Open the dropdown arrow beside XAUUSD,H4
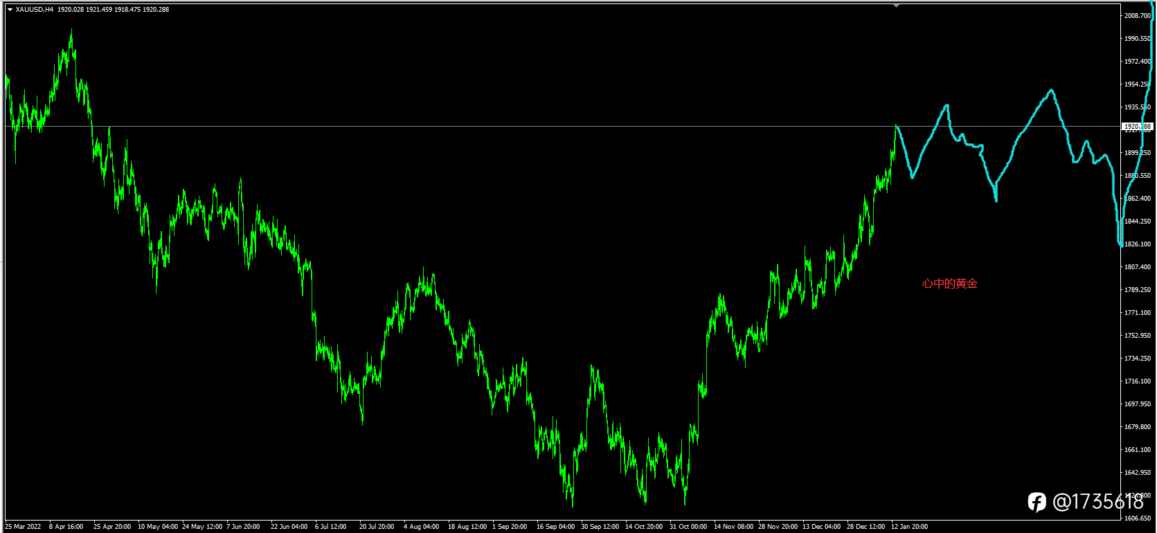This screenshot has height=533, width=1157. click(10, 10)
